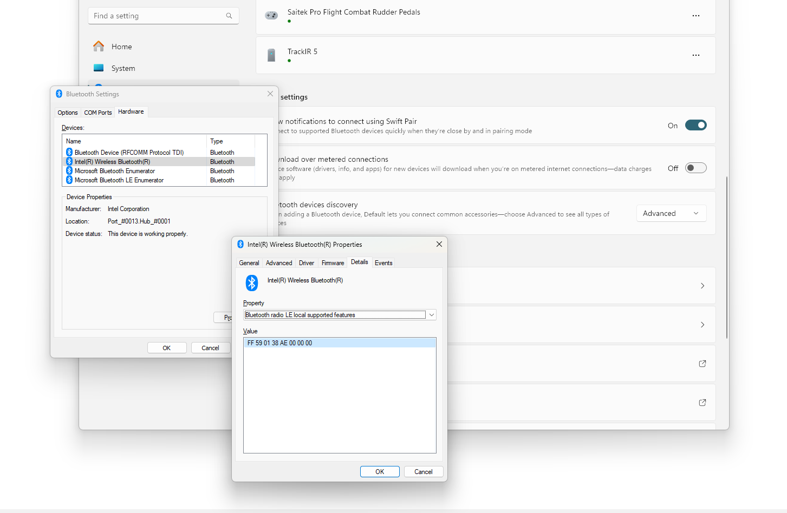The image size is (787, 513).
Task: Select the Intel(R) Wireless Bluetooth(R) device row
Action: click(160, 161)
